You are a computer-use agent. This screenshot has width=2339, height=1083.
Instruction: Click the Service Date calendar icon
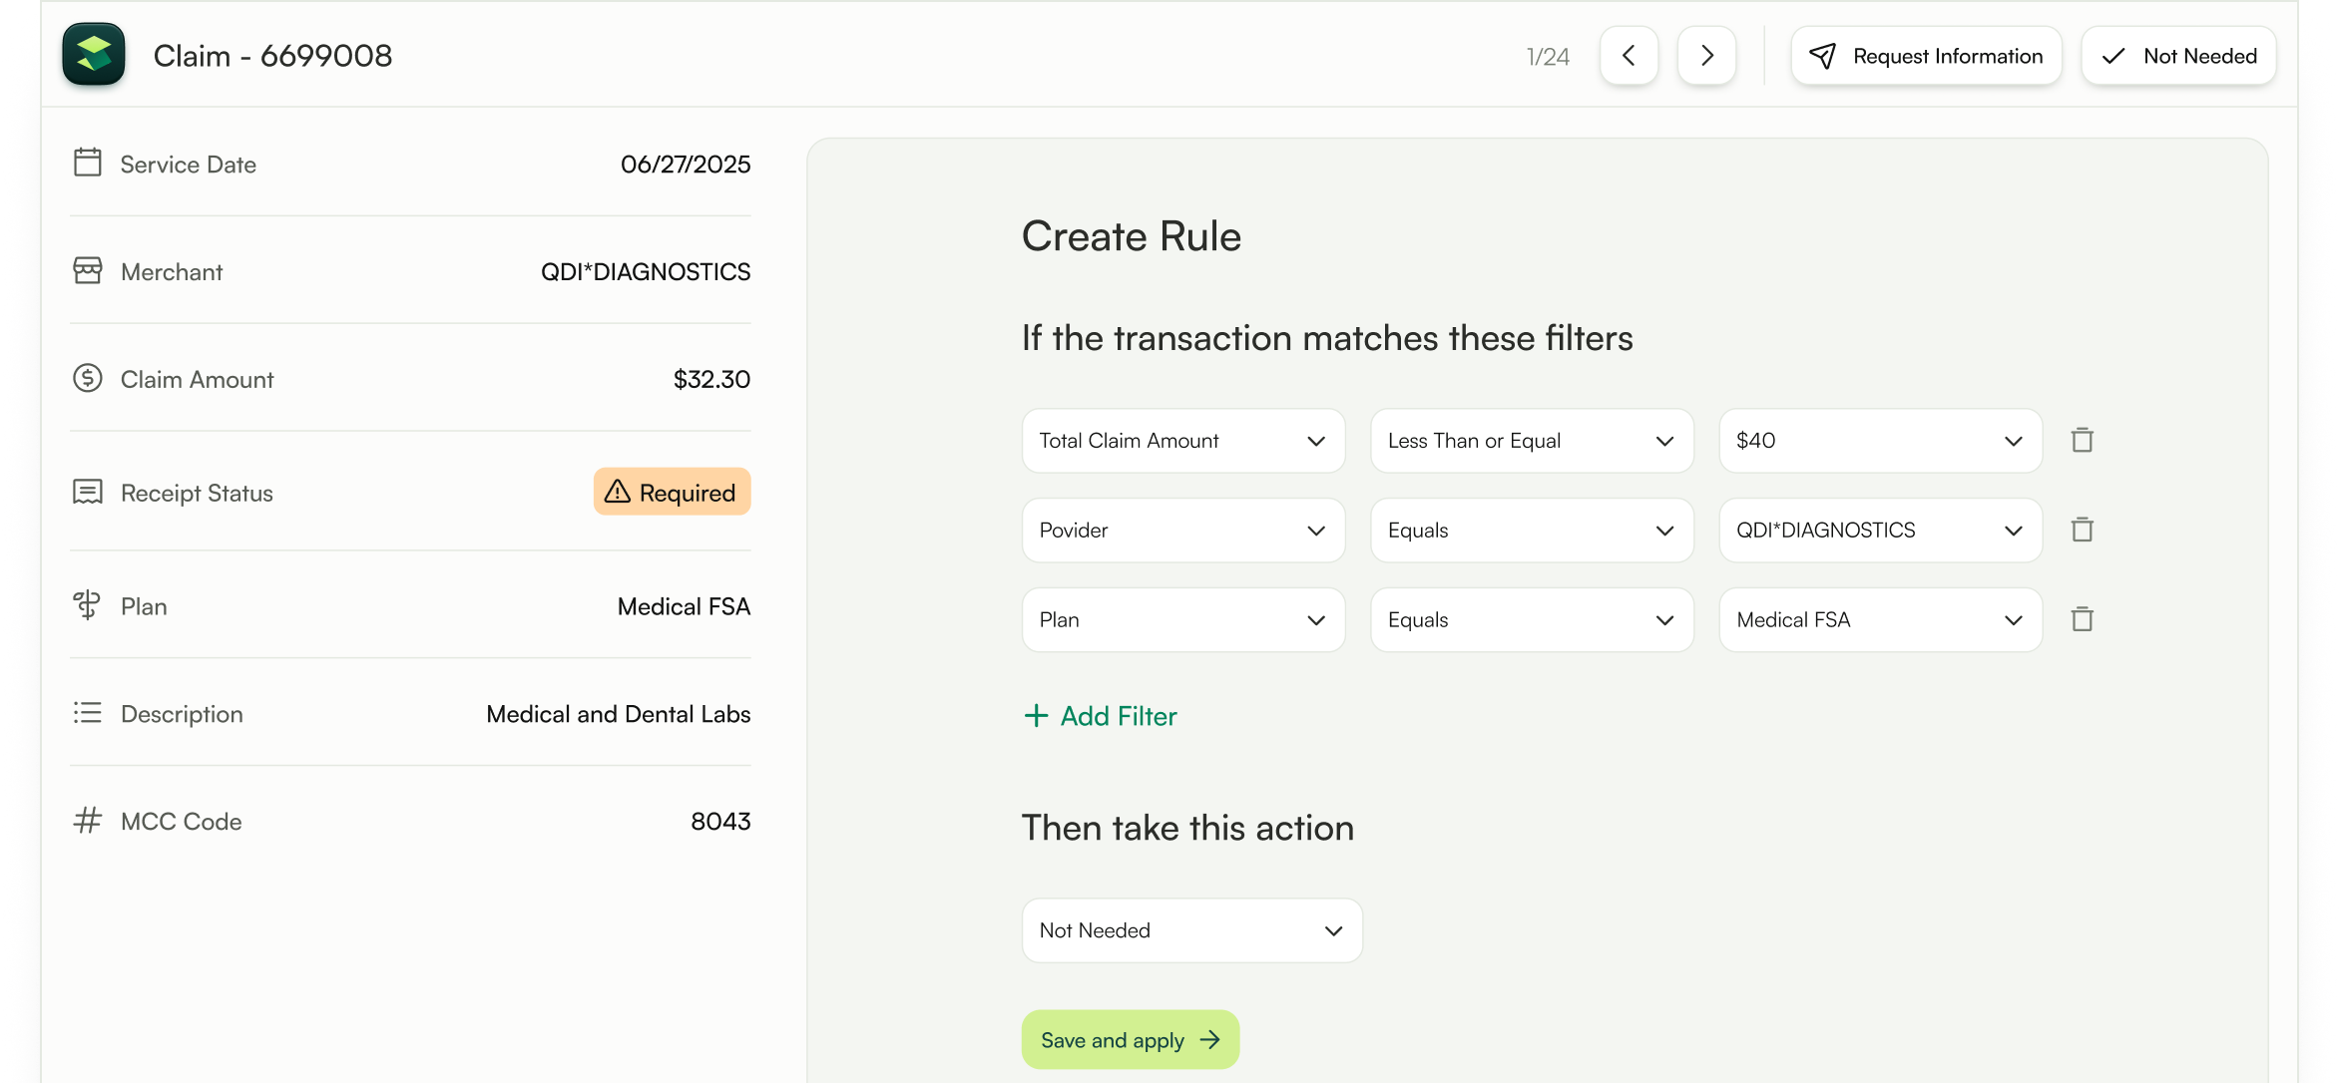pos(88,163)
